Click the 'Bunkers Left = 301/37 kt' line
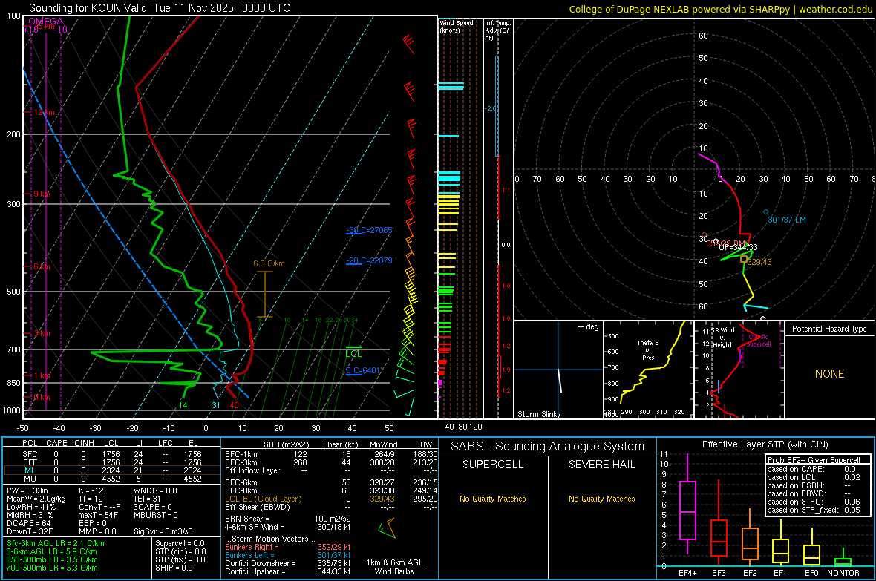 [288, 555]
